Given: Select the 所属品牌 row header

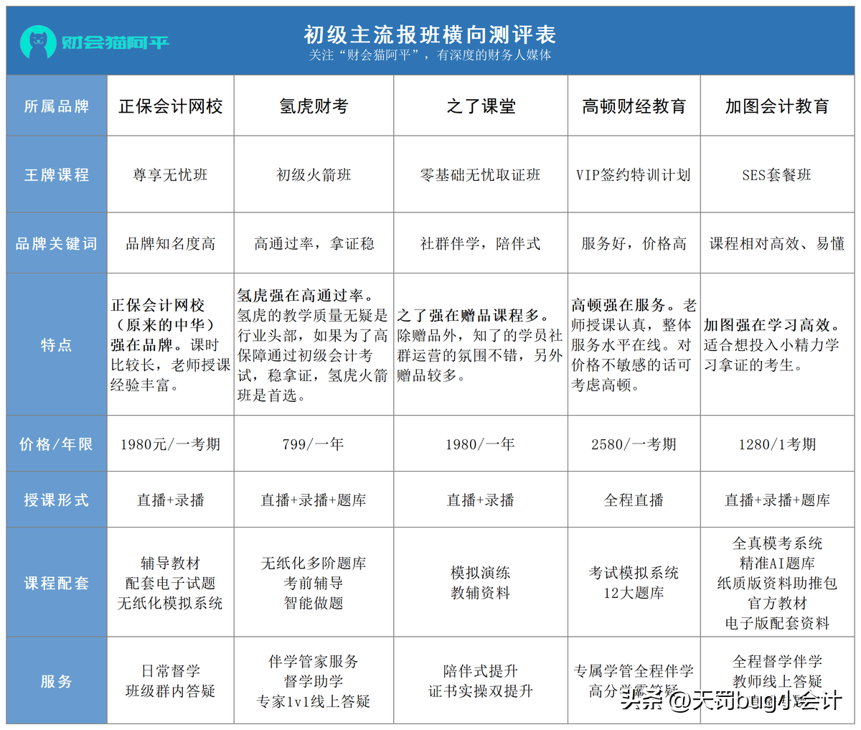Looking at the screenshot, I should coord(57,106).
